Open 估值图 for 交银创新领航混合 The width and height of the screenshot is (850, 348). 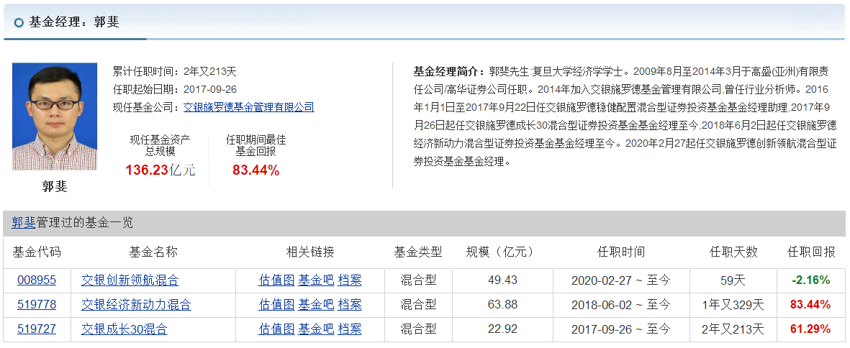pos(276,280)
